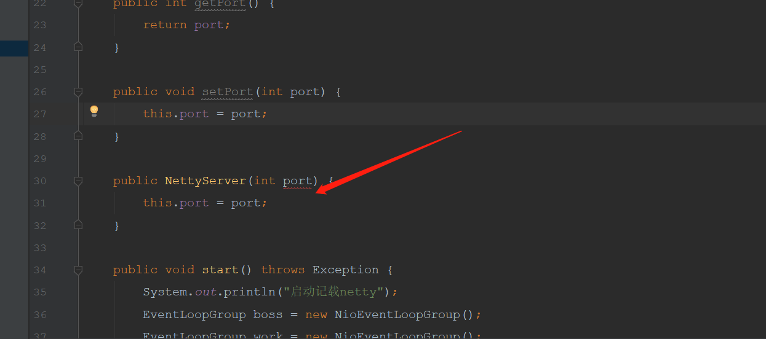Click the EventLoopGroup type on line 36
Screen dimensions: 766x339
pos(194,314)
